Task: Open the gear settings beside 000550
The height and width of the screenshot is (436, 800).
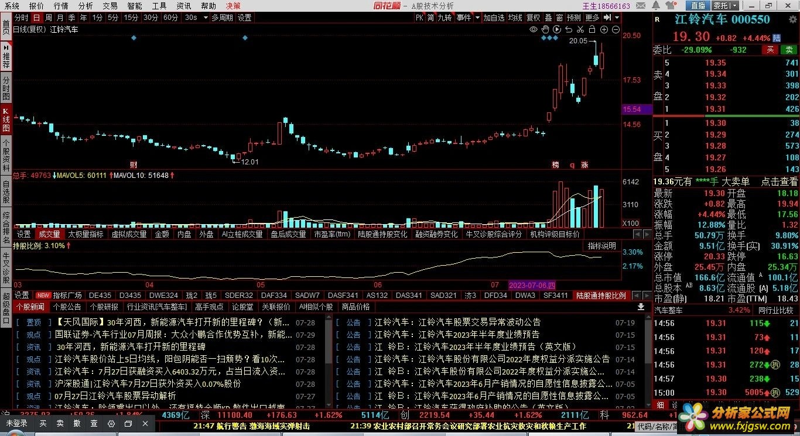Action: tap(792, 19)
